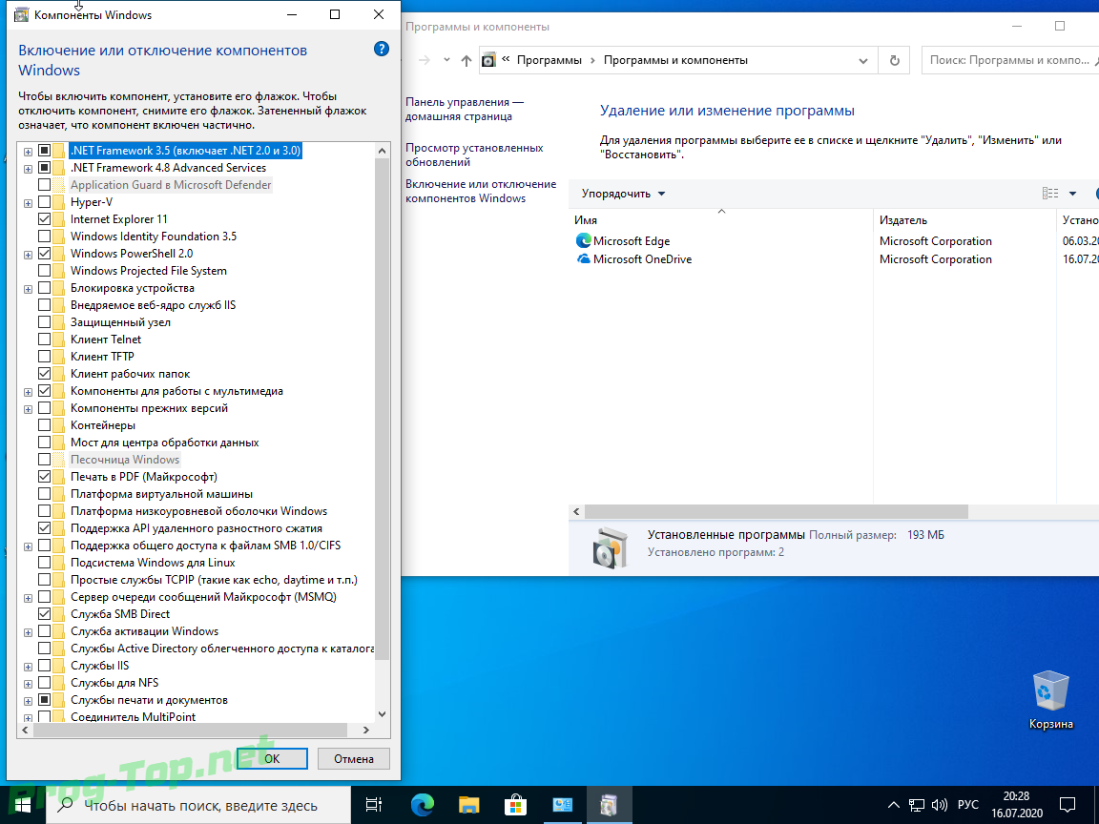
Task: Expand the Windows PowerShell 2.0 node
Action: tap(28, 255)
